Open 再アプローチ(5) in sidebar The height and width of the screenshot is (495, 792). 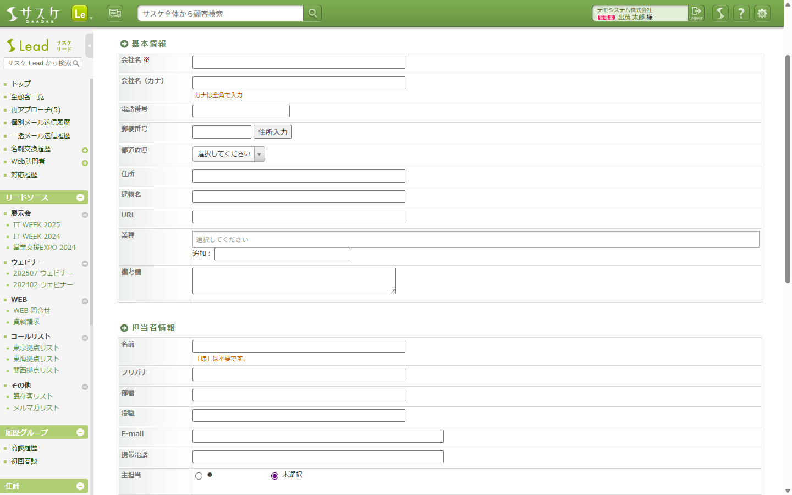click(36, 110)
